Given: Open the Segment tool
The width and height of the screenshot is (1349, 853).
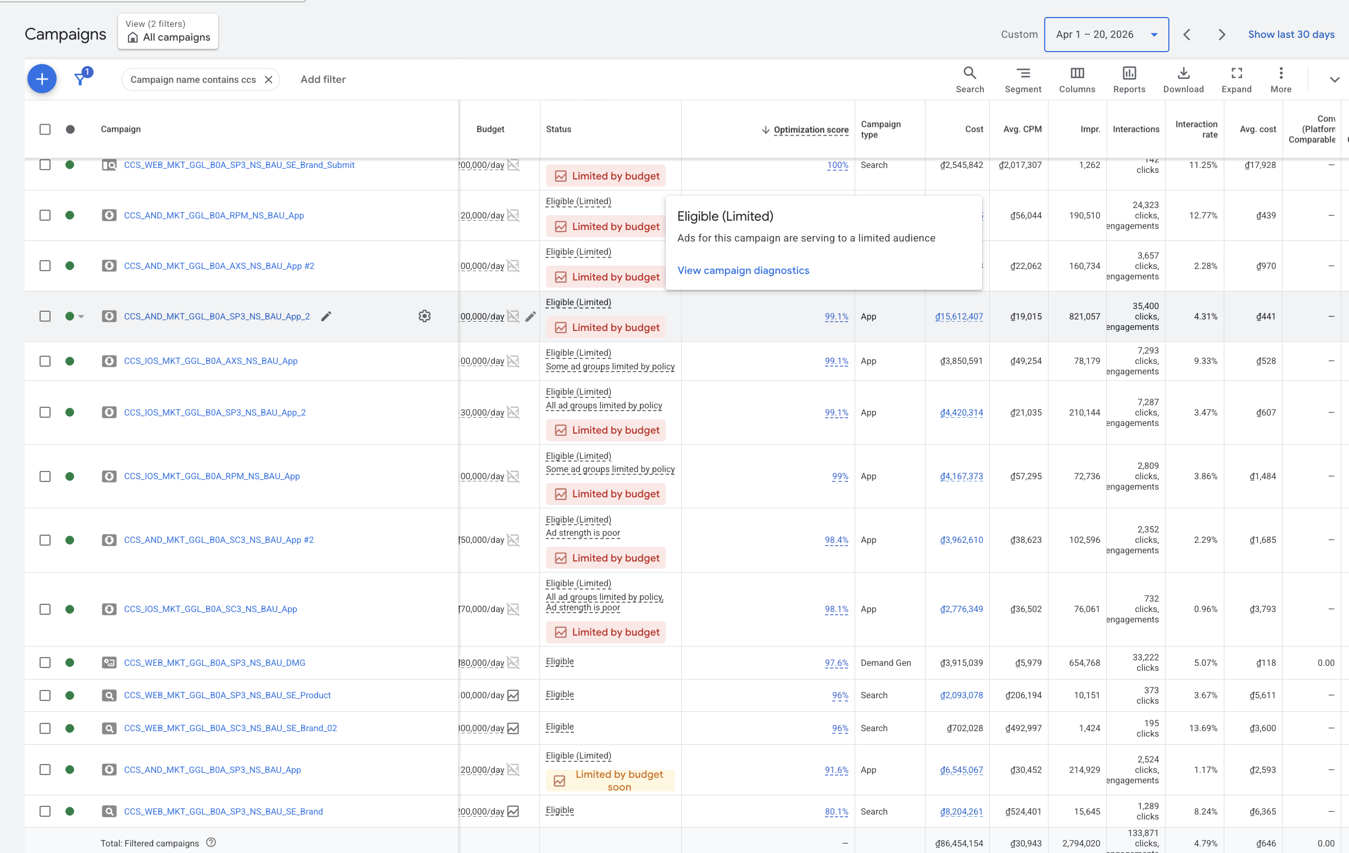Looking at the screenshot, I should point(1023,80).
